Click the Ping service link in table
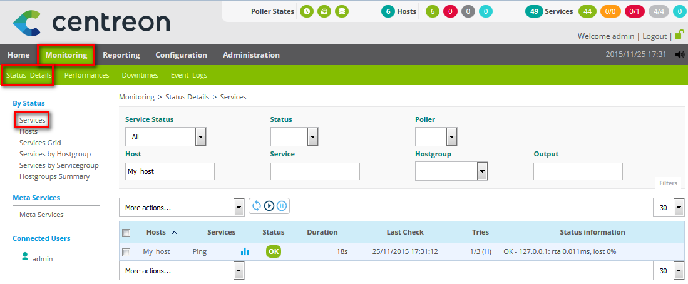The image size is (688, 284). tap(199, 251)
